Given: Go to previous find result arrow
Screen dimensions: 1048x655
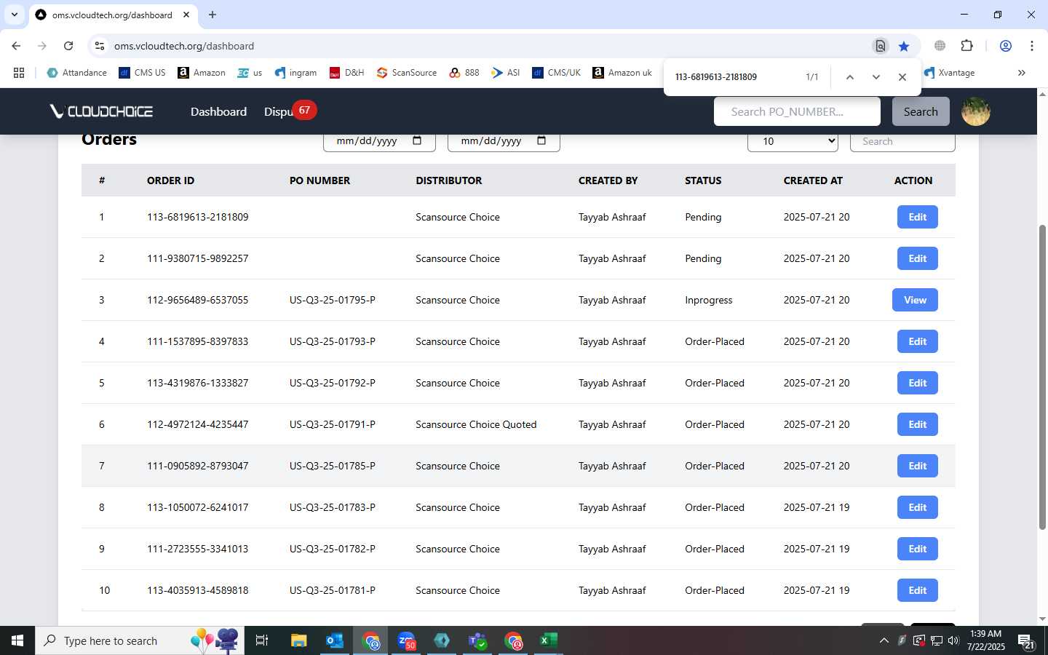Looking at the screenshot, I should 849,77.
